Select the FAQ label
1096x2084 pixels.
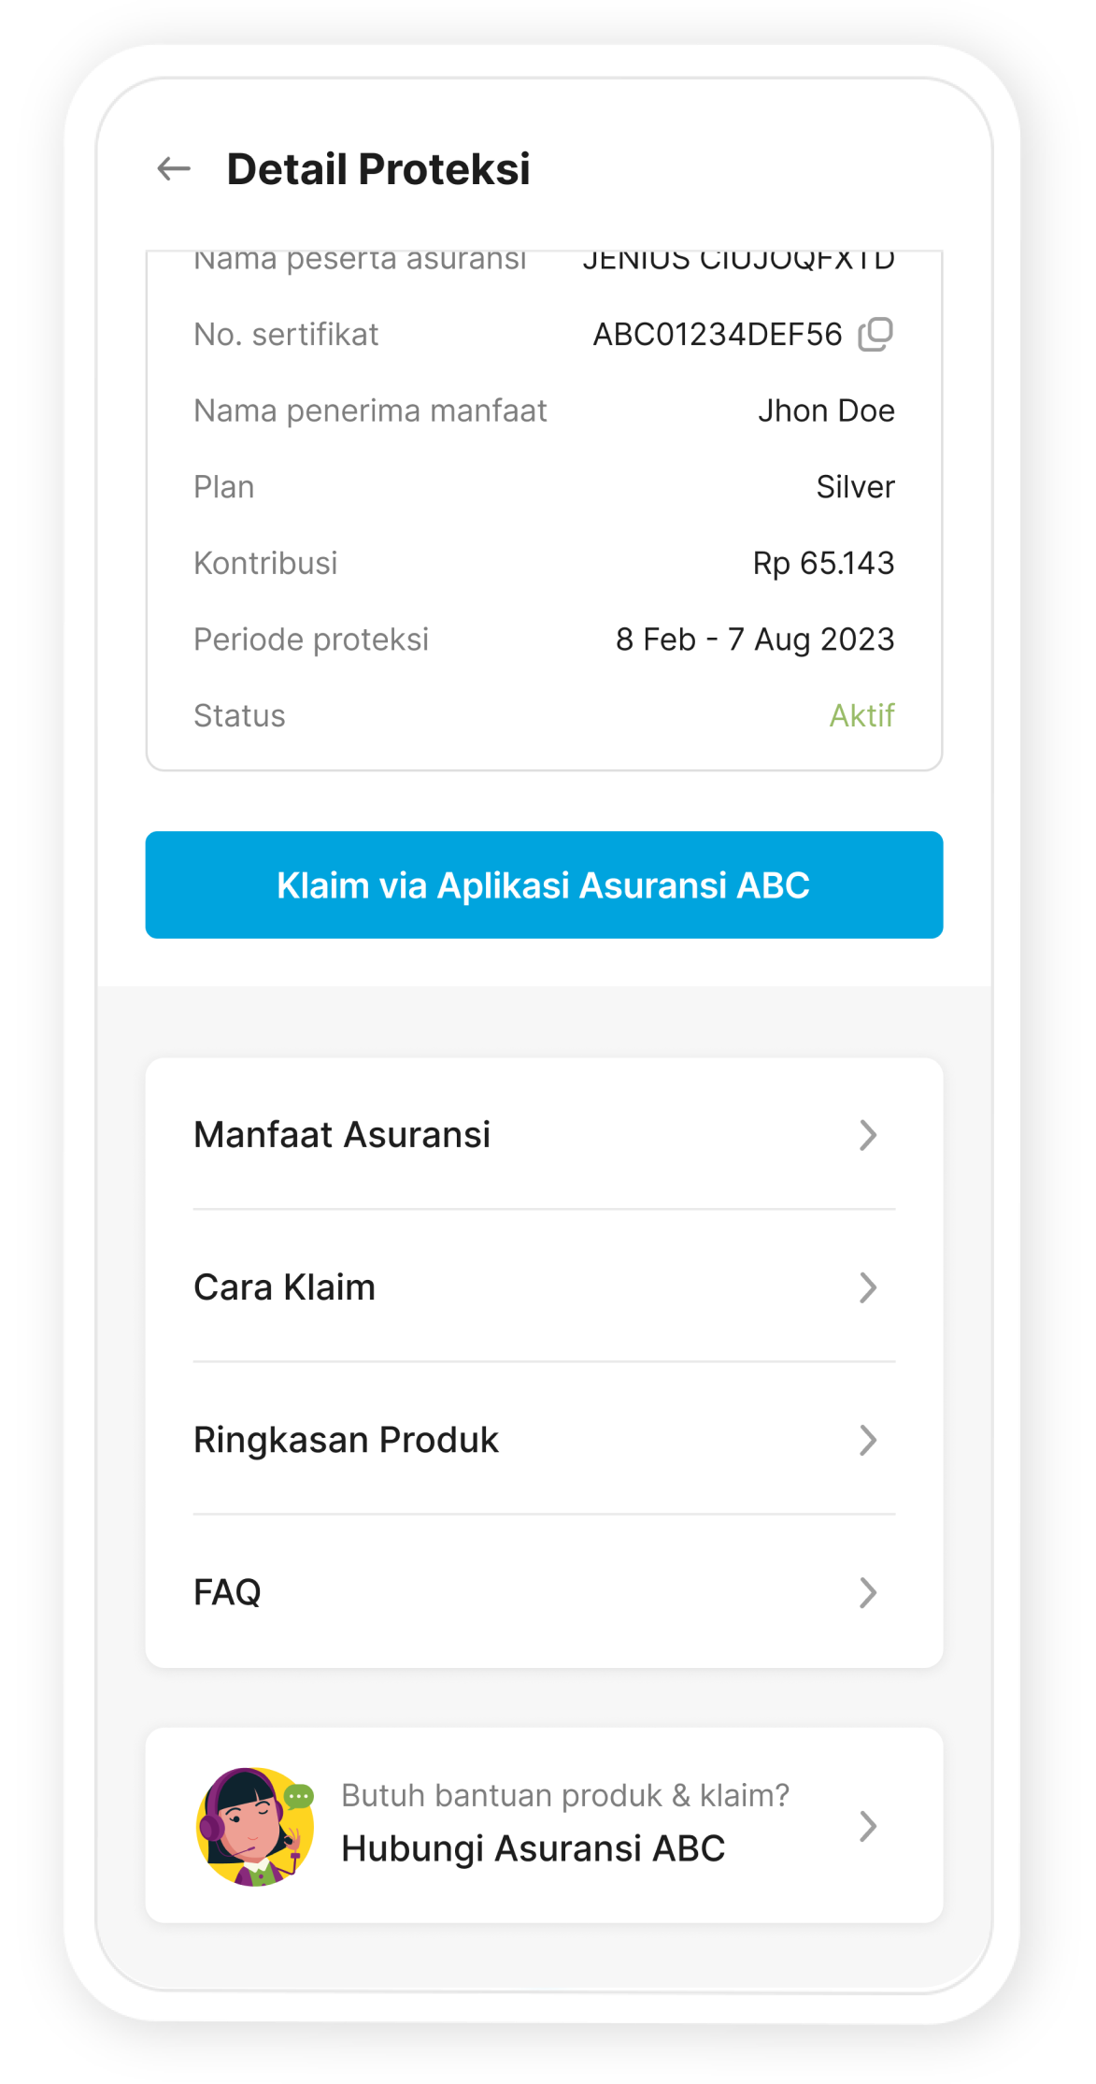click(227, 1592)
